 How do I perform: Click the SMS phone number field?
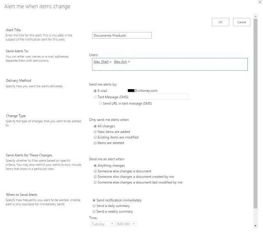click(x=159, y=97)
